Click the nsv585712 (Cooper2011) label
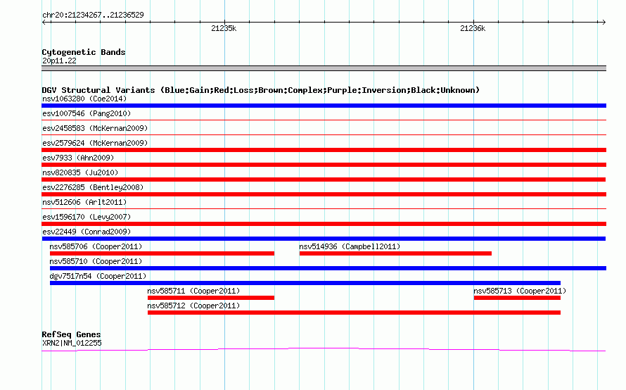 tap(193, 306)
